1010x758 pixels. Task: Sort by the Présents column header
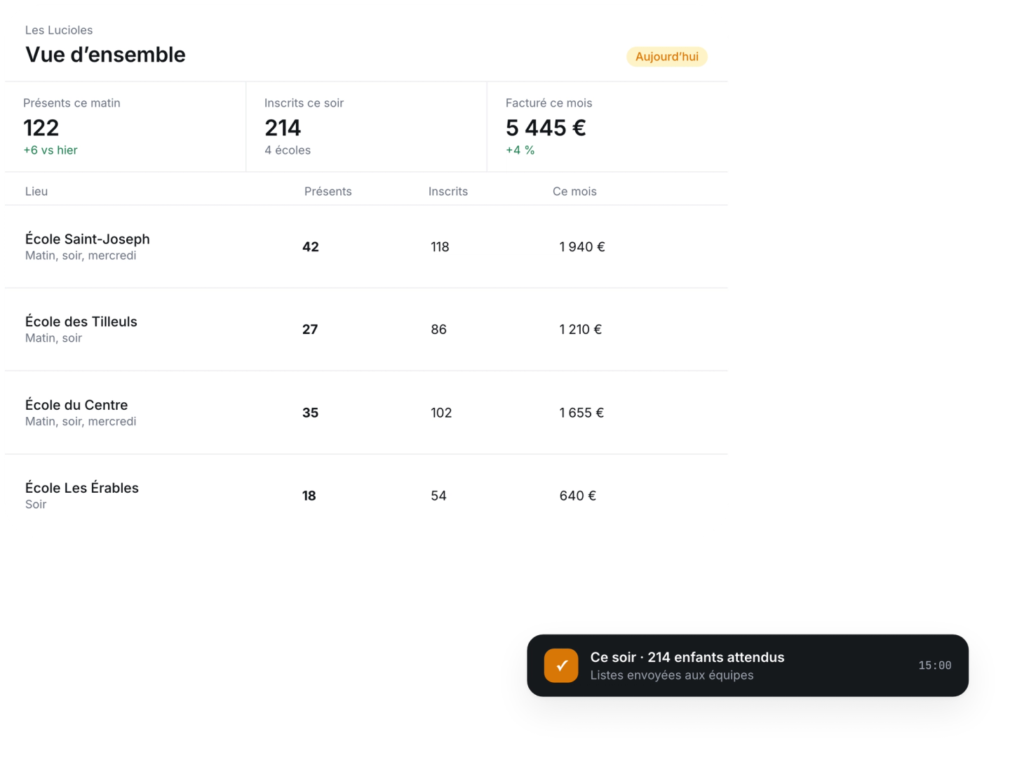328,192
